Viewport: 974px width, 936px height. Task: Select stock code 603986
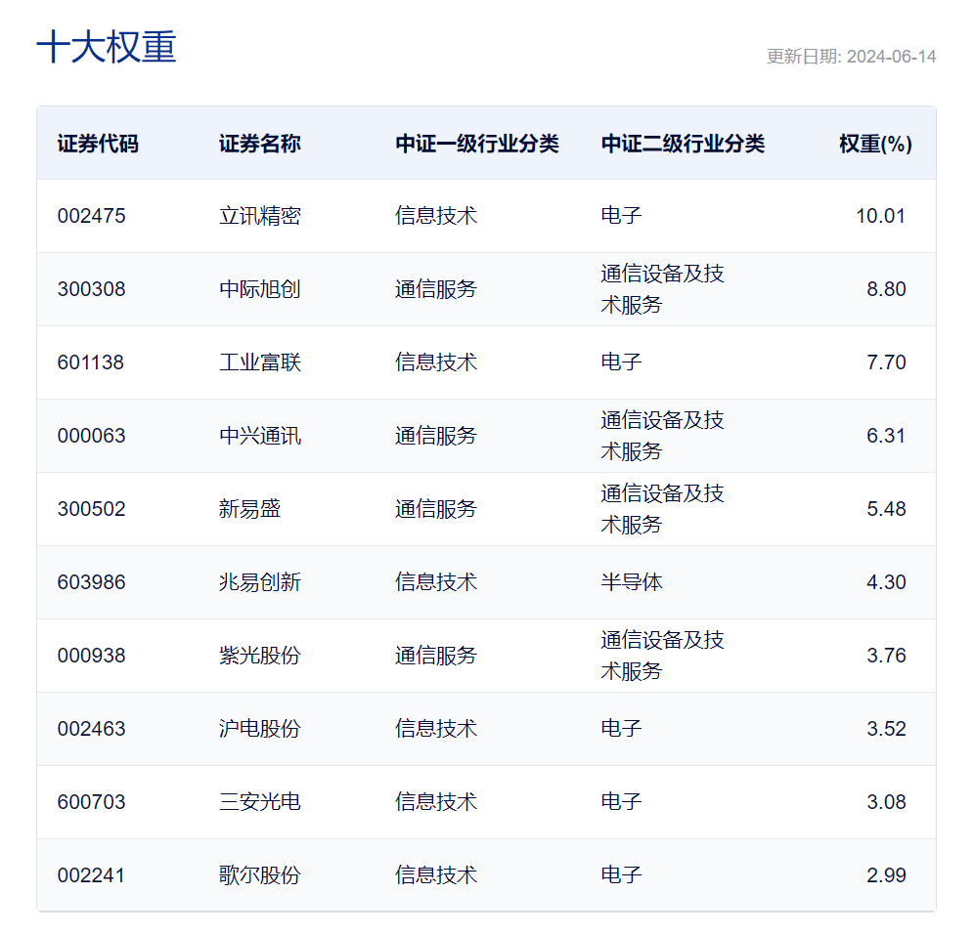(x=91, y=582)
